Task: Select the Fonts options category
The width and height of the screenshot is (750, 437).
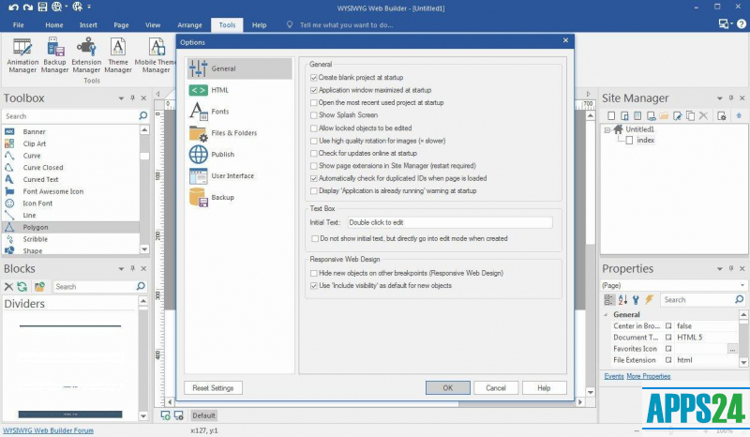Action: 219,112
